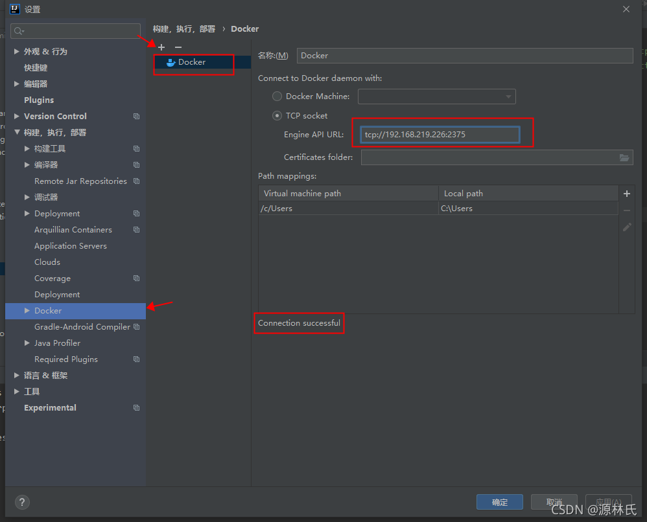Open Required Plugins page
Screen dimensions: 647x522
tap(66, 359)
